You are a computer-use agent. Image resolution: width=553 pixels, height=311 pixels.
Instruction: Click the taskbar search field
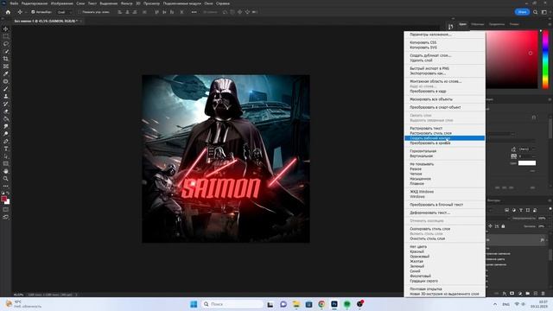[x=232, y=304]
